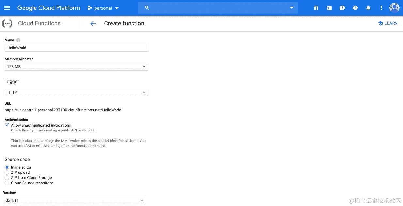The width and height of the screenshot is (403, 206).
Task: Click the Create function page title
Action: 124,23
